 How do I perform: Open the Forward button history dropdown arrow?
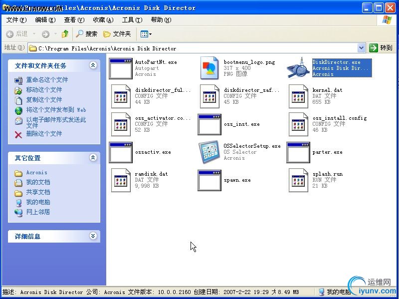(55, 34)
